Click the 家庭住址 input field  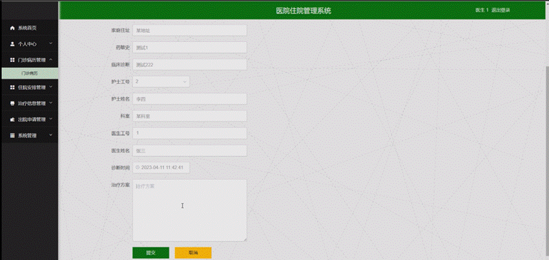click(190, 30)
